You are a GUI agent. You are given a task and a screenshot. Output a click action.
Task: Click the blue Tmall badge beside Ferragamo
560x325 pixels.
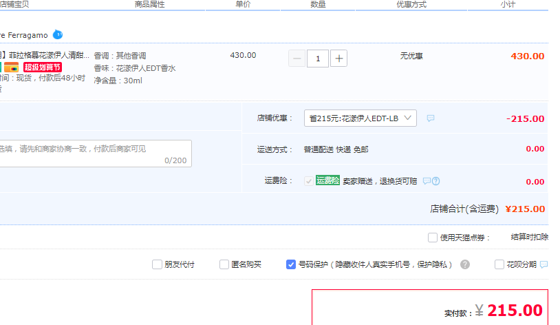click(x=58, y=34)
